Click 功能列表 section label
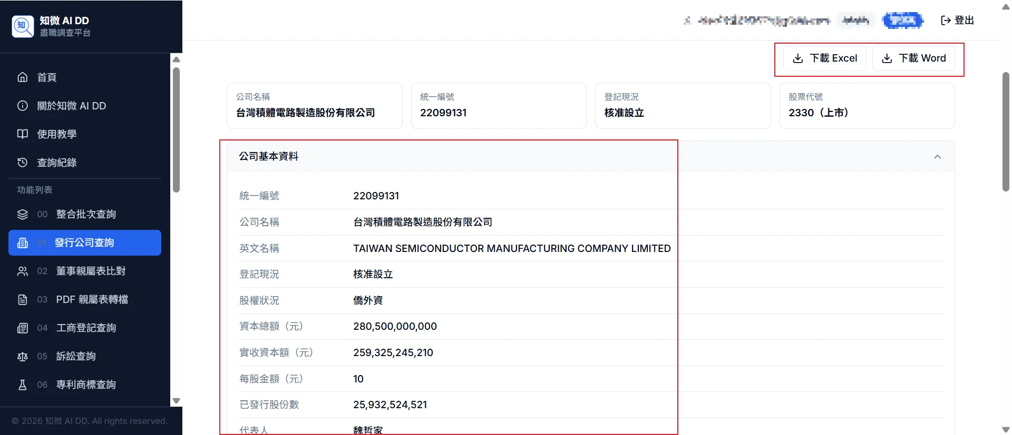Viewport: 1012px width, 435px height. pyautogui.click(x=35, y=190)
